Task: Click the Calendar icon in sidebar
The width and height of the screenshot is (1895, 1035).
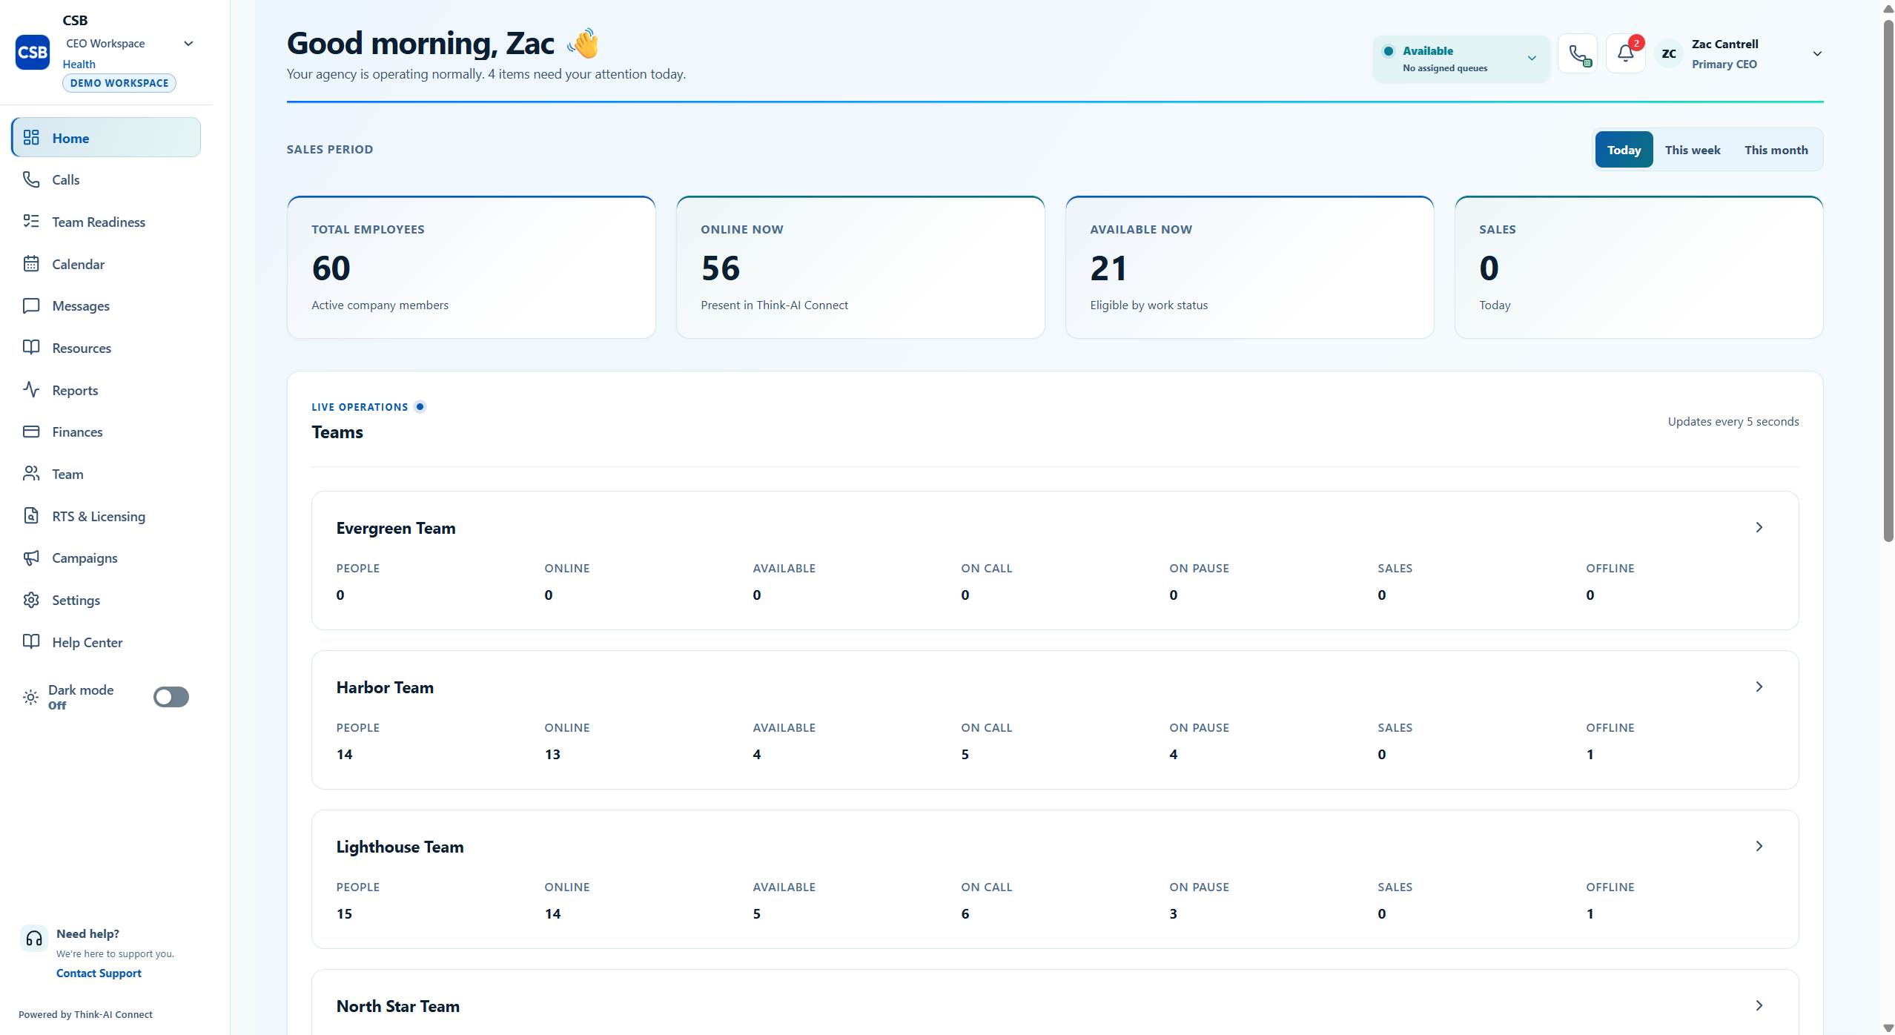Action: (x=31, y=264)
